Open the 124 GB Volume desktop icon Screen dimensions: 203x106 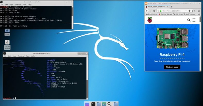[x=7, y=45]
